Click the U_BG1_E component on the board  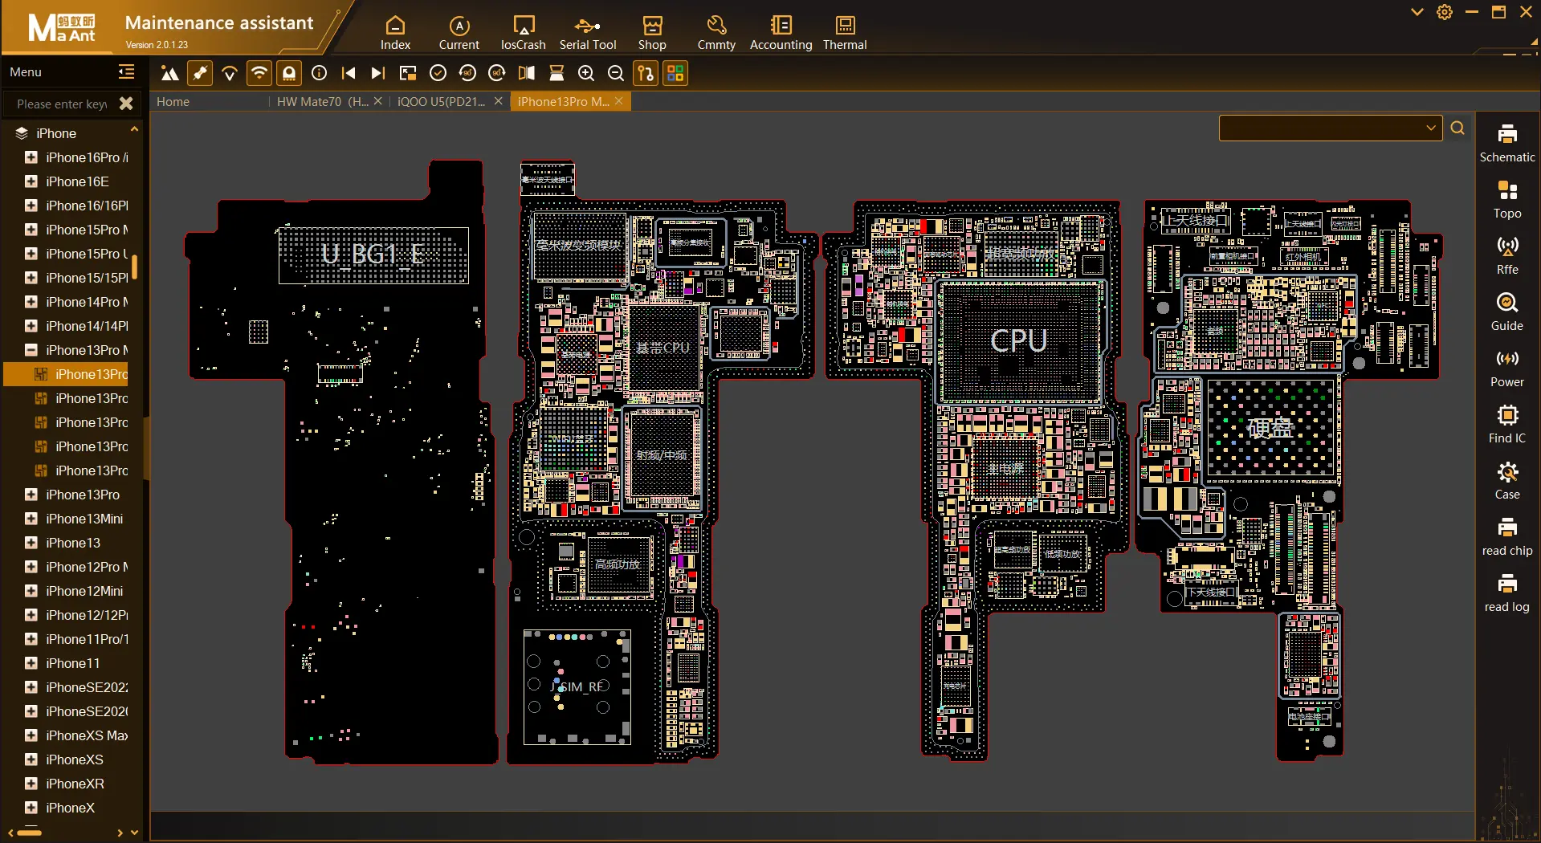[x=373, y=255]
